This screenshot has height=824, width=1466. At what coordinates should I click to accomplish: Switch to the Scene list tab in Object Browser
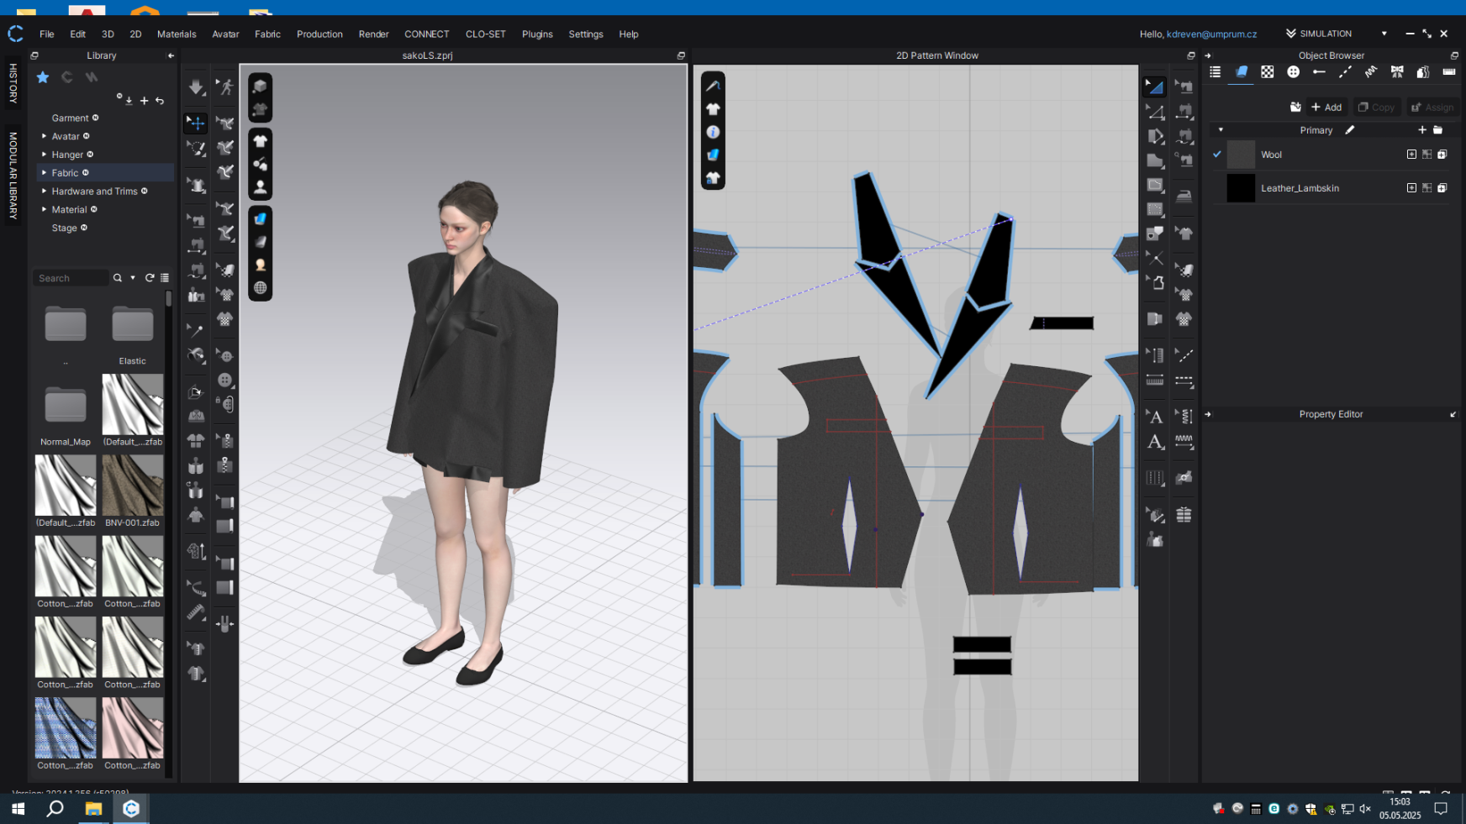coord(1215,72)
